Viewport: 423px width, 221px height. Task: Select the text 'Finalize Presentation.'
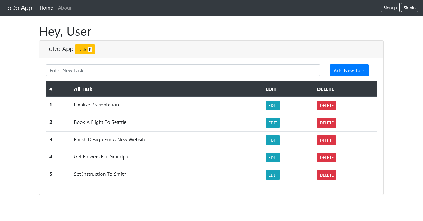97,105
